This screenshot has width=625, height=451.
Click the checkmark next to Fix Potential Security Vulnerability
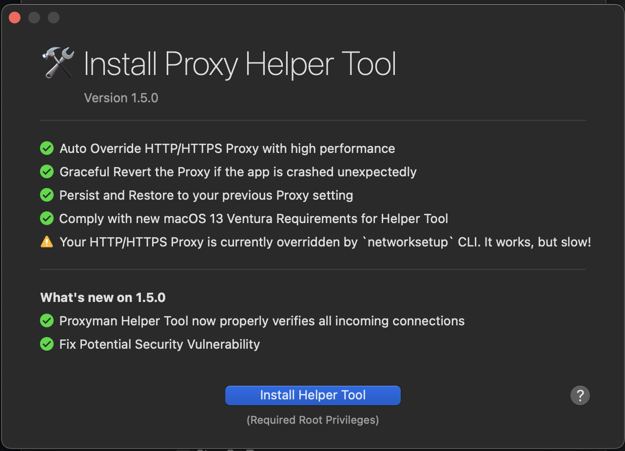pos(47,344)
